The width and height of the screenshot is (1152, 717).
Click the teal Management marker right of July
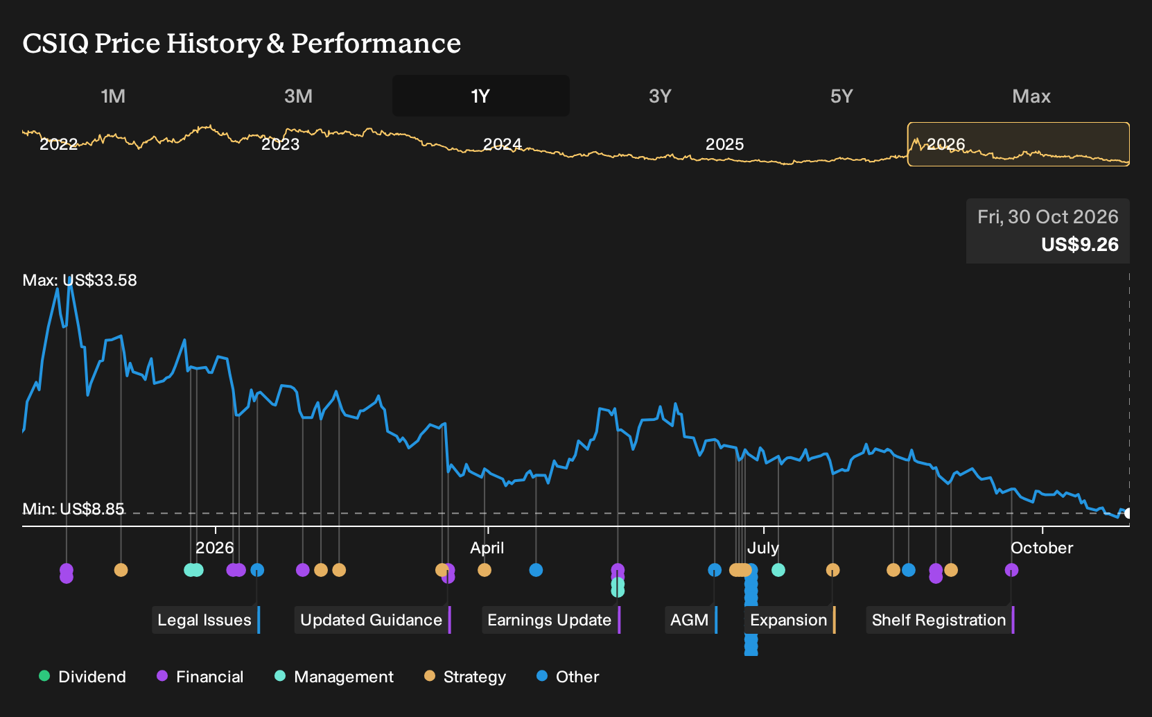coord(778,570)
